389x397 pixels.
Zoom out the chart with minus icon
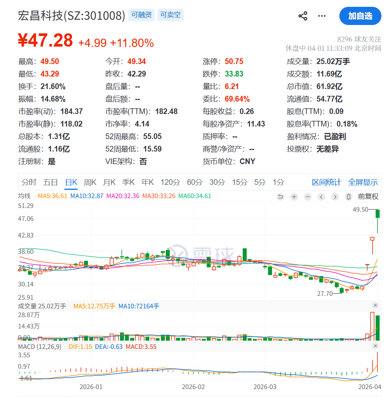tap(308, 197)
